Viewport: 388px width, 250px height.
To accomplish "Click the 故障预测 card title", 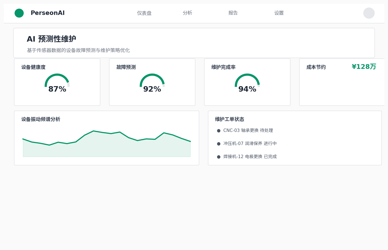I will pos(126,67).
